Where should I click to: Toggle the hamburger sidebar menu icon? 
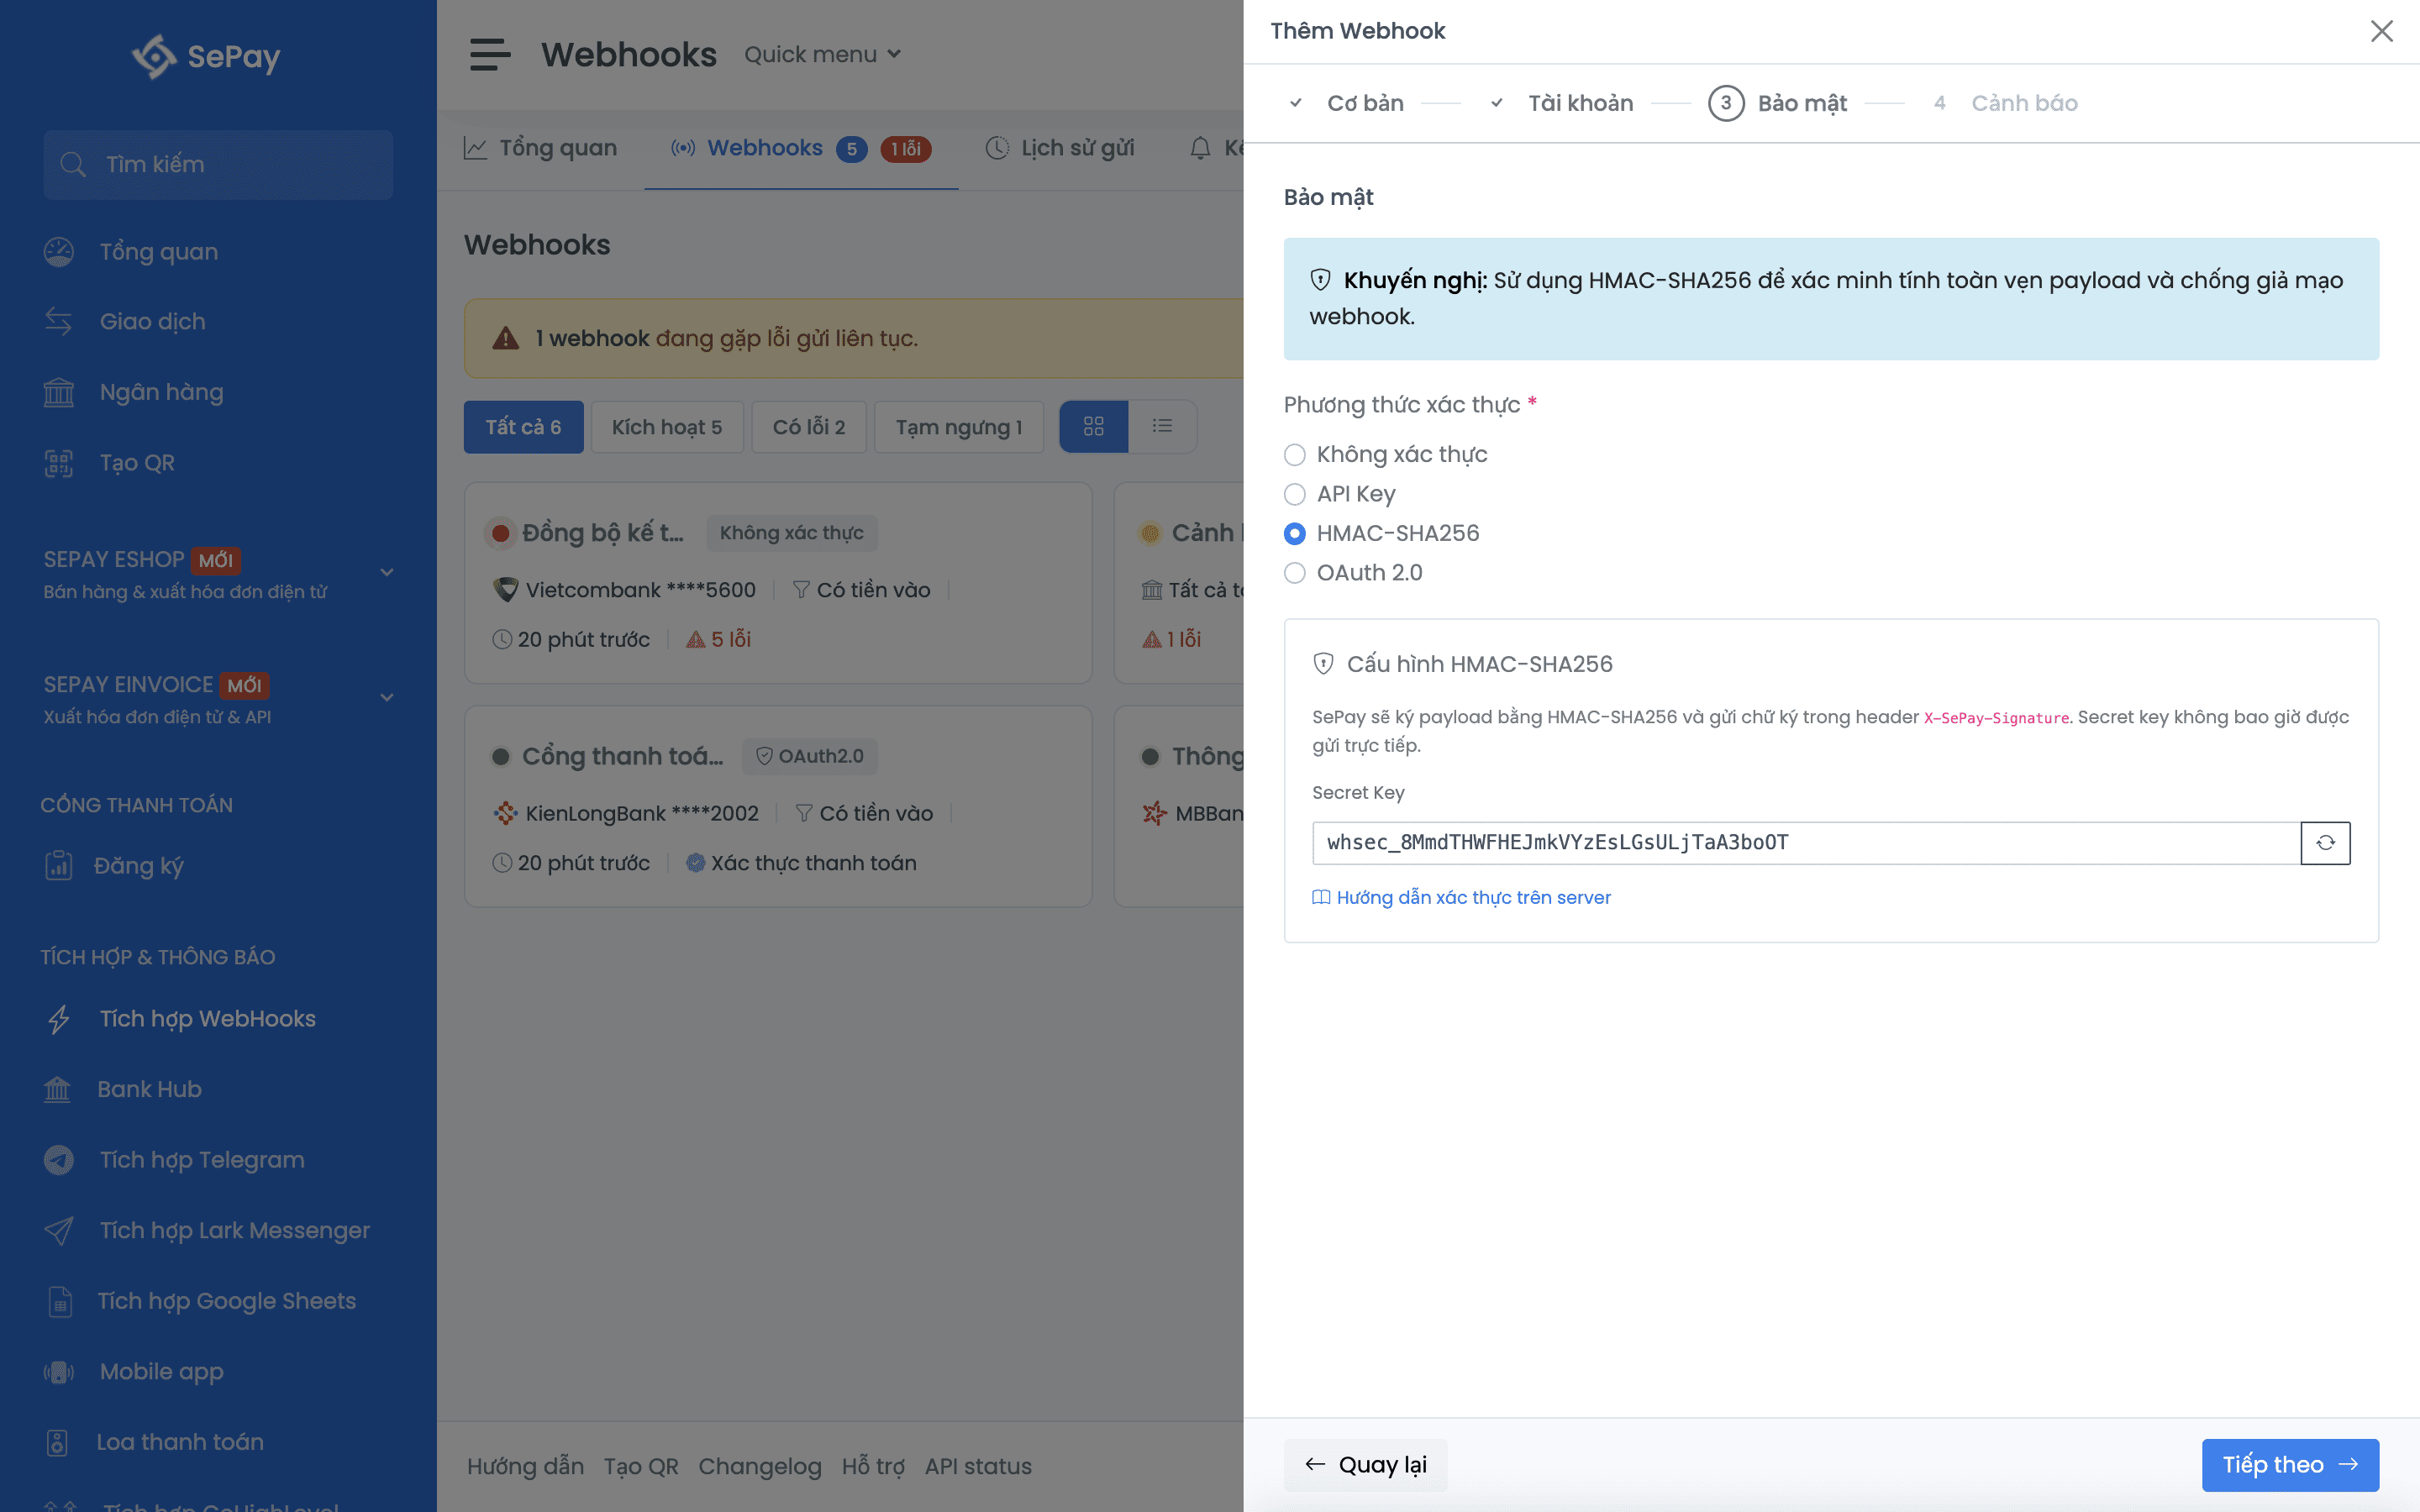(x=490, y=54)
